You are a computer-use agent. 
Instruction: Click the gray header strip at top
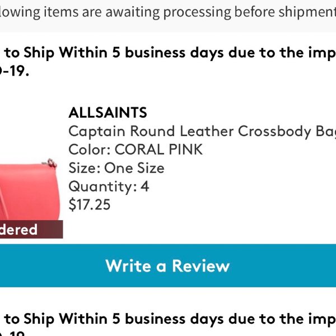(168, 16)
